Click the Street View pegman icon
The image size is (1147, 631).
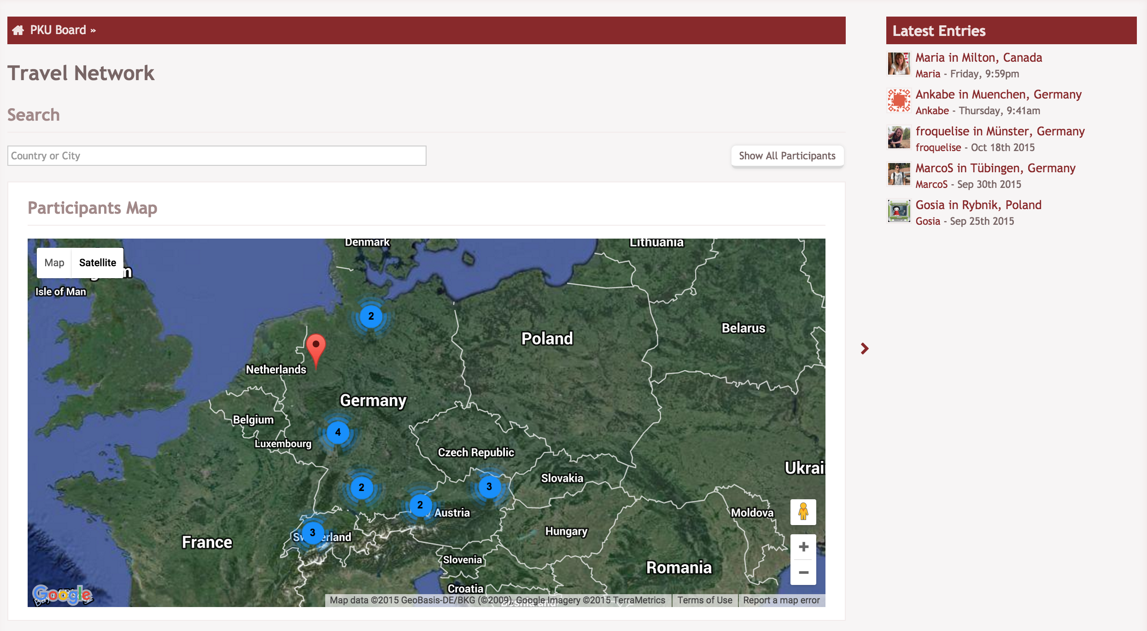click(803, 512)
